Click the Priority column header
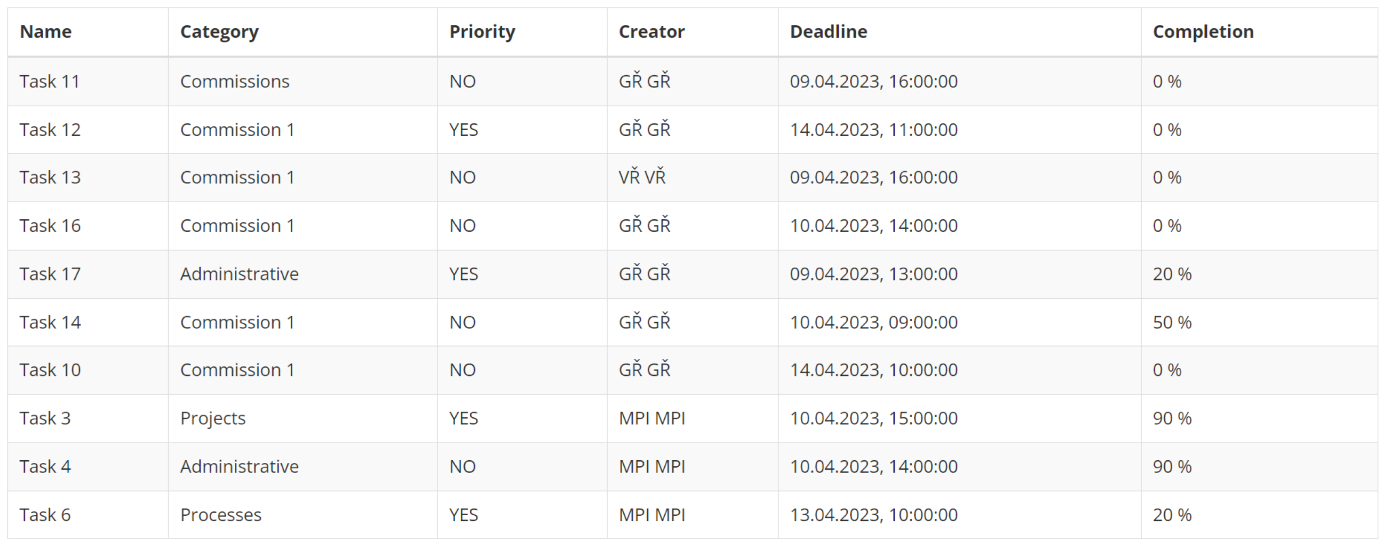Screen dimensions: 1384x545 pyautogui.click(x=482, y=31)
